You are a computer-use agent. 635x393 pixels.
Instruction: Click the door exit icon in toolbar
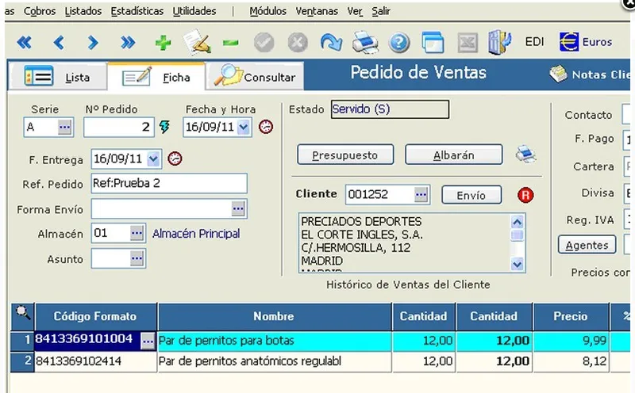(500, 42)
